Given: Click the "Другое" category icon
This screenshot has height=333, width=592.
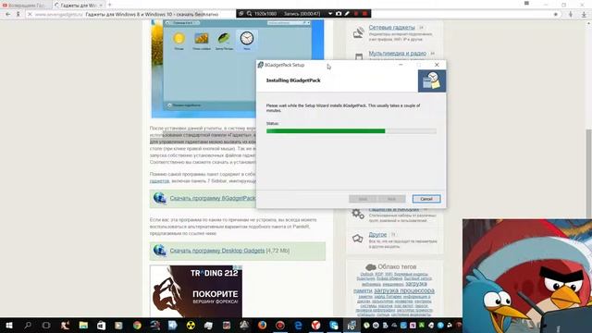Looking at the screenshot, I should [x=358, y=239].
